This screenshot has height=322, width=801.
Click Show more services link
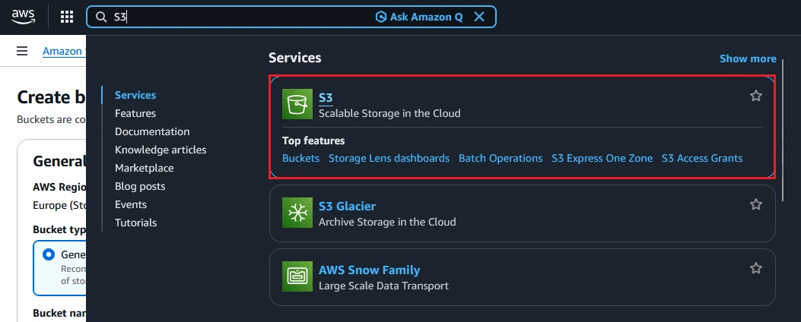point(748,58)
